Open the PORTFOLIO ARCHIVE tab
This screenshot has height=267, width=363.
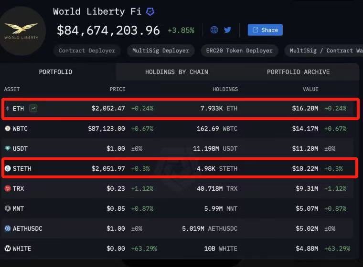298,72
